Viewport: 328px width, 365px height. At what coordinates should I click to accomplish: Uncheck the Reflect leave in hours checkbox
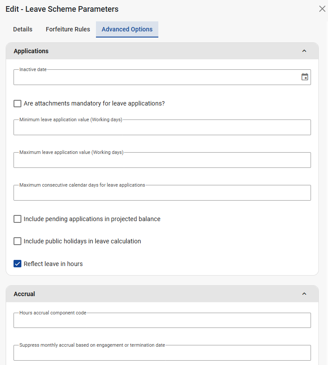(17, 264)
